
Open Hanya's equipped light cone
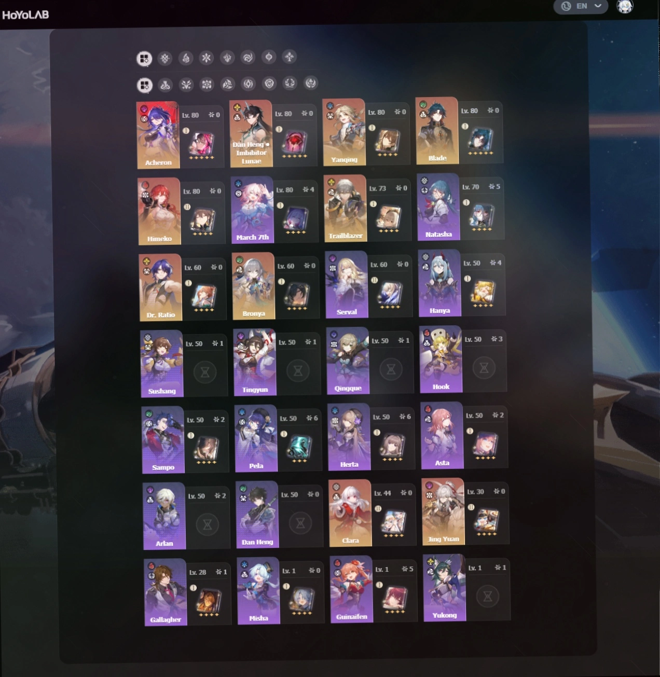483,292
